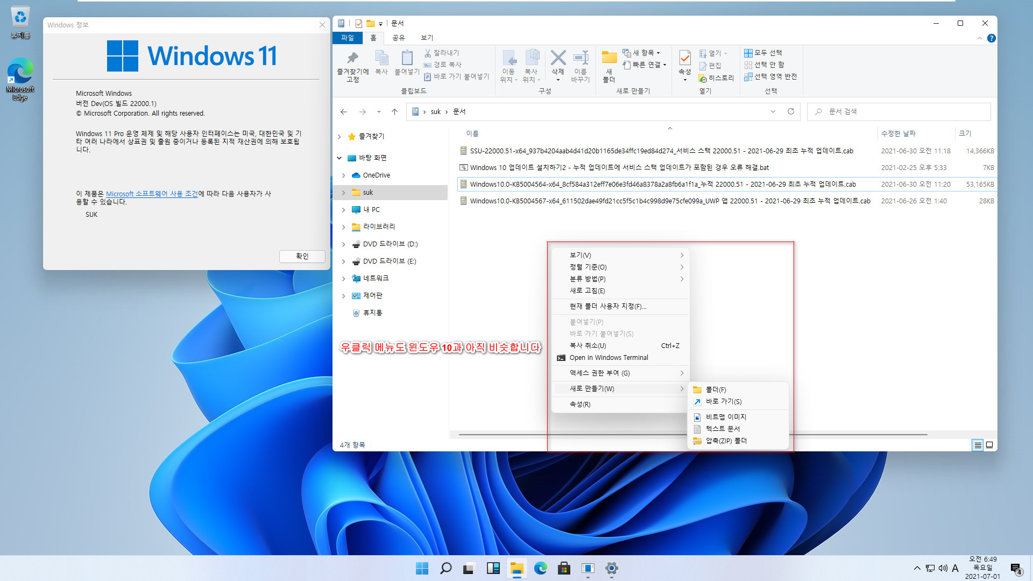Create new Text document from submenu

click(739, 429)
